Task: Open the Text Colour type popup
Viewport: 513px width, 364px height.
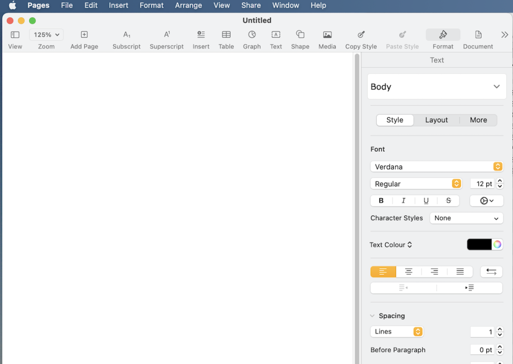Action: [x=391, y=245]
